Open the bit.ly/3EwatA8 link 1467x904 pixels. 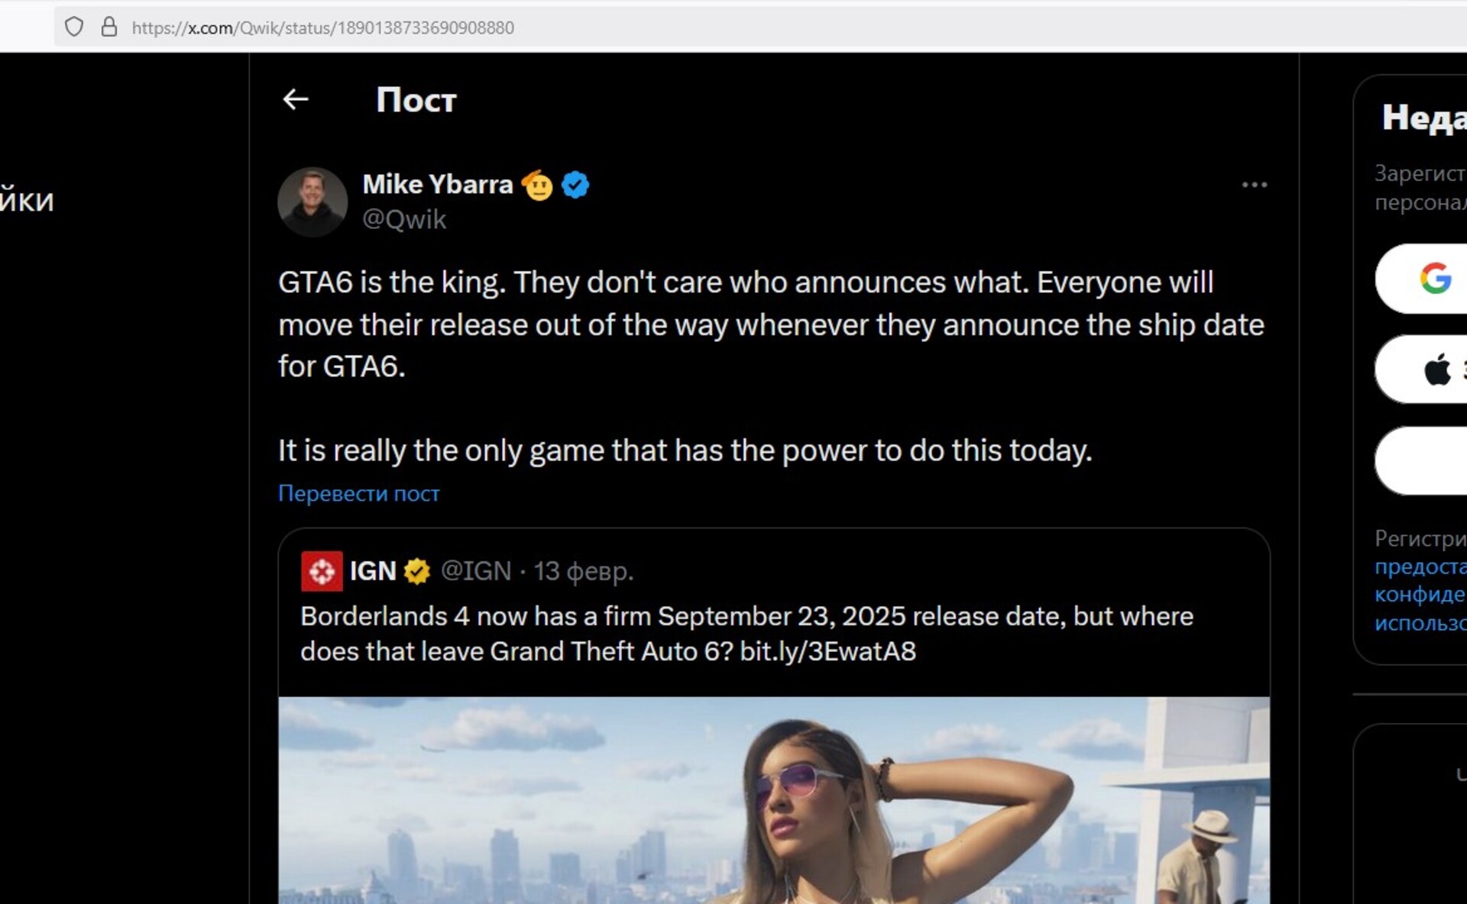[x=827, y=651]
